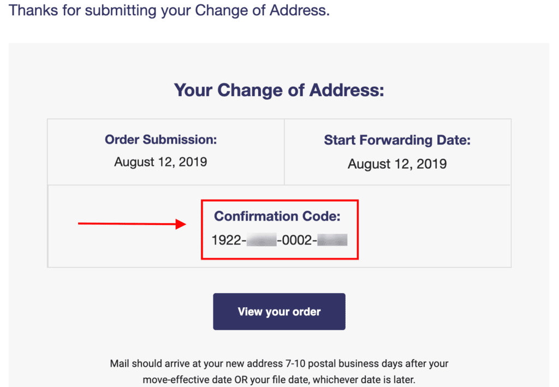Click the Start Forwarding Date cell
The image size is (559, 387).
click(x=397, y=151)
